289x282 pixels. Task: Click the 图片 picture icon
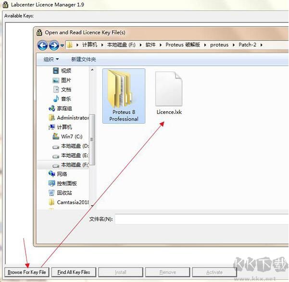coord(56,80)
